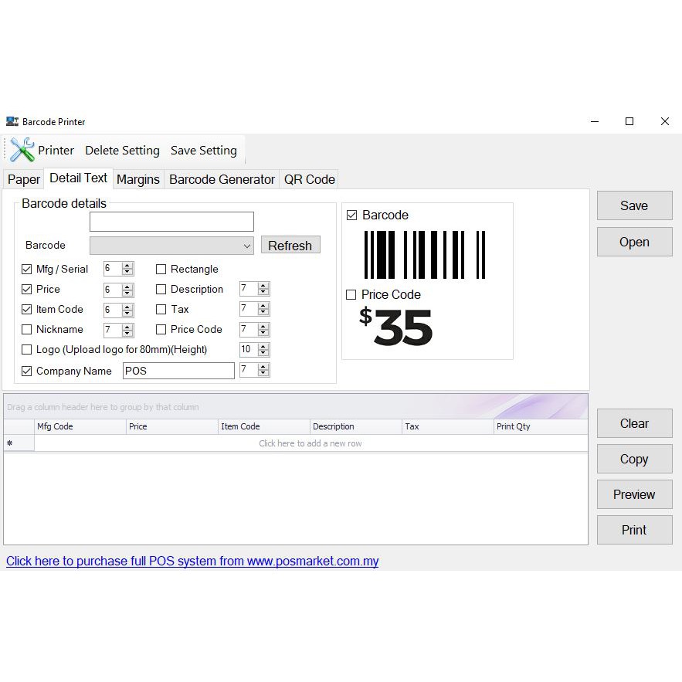Enable the Rectangle checkbox
This screenshot has width=682, height=682.
point(161,270)
